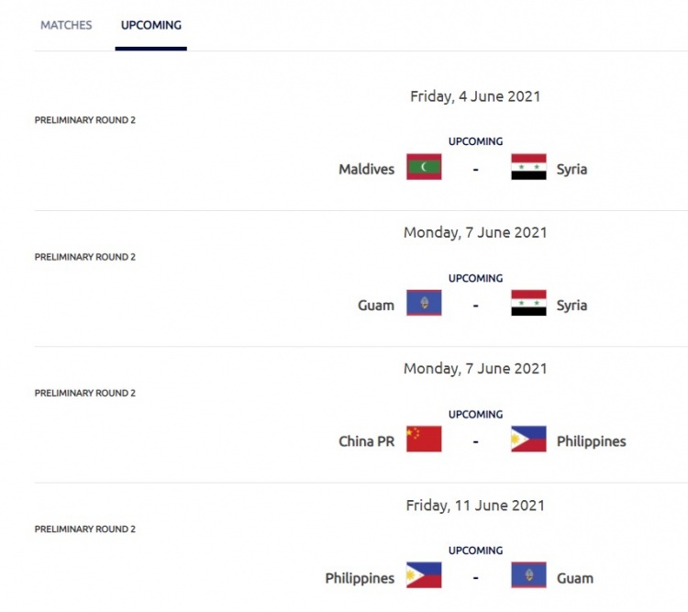Click Philippines flag in 11 June match
Viewport: 688px width, 612px height.
pyautogui.click(x=424, y=575)
